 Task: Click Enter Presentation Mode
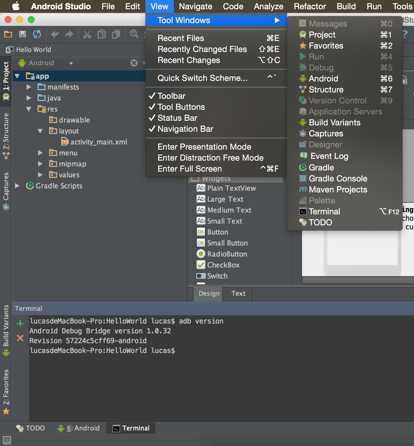coord(216,147)
